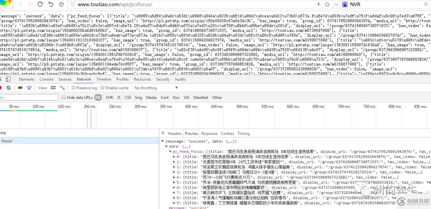Expand array item 4 in the preview

pyautogui.click(x=174, y=177)
